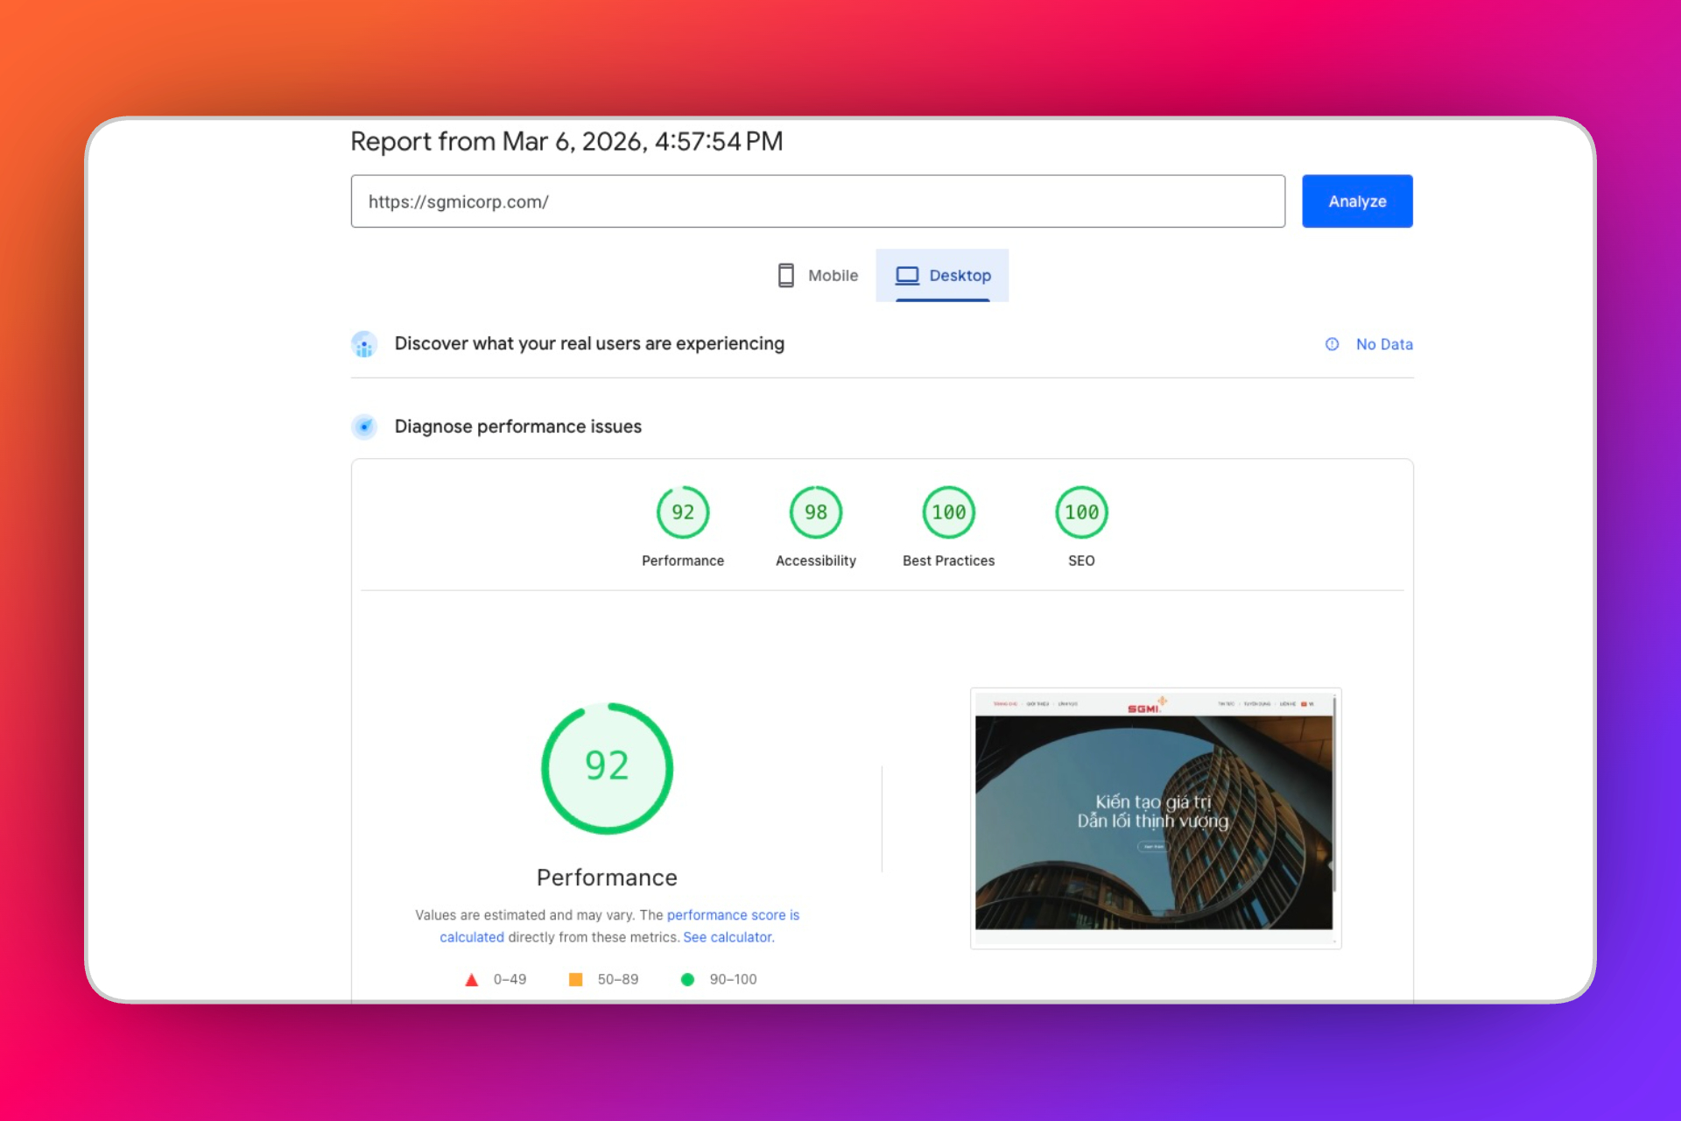Screen dimensions: 1681x1121
Task: Jump to Accessibility score 98 gauge
Action: pyautogui.click(x=815, y=512)
